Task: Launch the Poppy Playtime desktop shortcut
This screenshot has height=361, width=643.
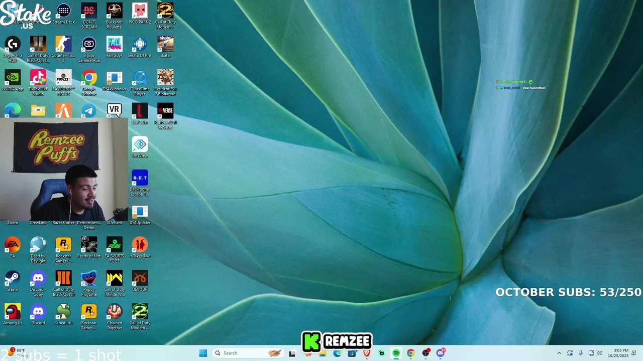Action: [89, 284]
